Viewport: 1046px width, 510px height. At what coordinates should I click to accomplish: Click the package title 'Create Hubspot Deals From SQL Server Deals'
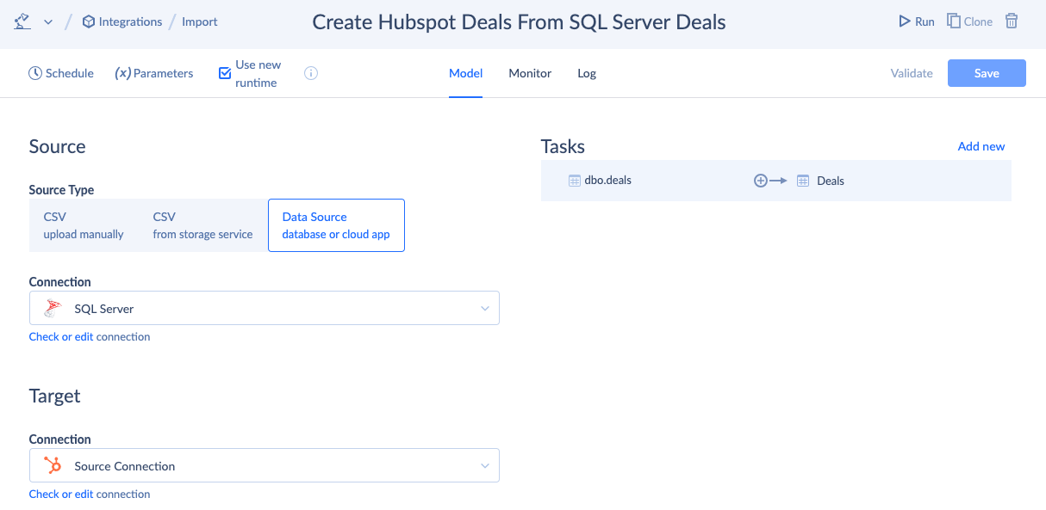519,22
